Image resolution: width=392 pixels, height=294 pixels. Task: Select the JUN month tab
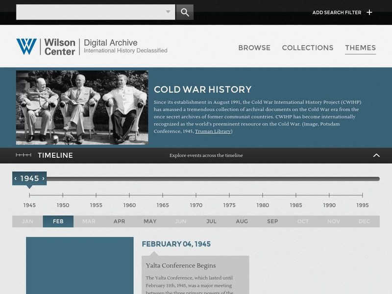[180, 221]
